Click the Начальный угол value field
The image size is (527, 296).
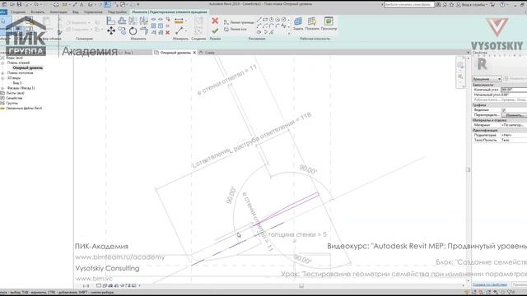tap(514, 95)
